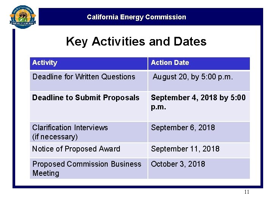This screenshot has width=273, height=205.
Task: Click the standalone p.m. line under September 4
Action: pos(158,107)
